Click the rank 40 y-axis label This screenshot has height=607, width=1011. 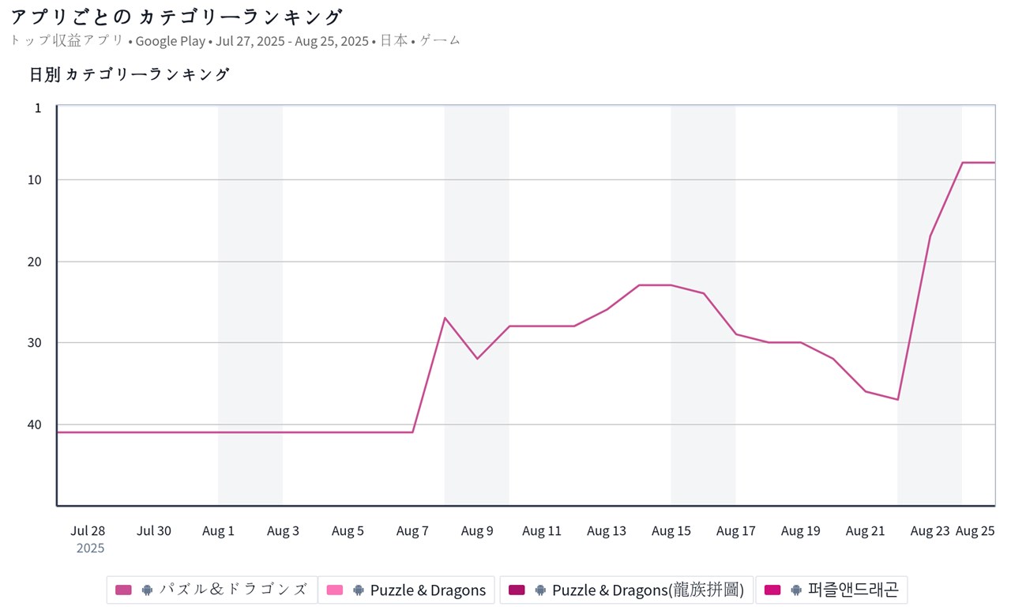click(35, 424)
